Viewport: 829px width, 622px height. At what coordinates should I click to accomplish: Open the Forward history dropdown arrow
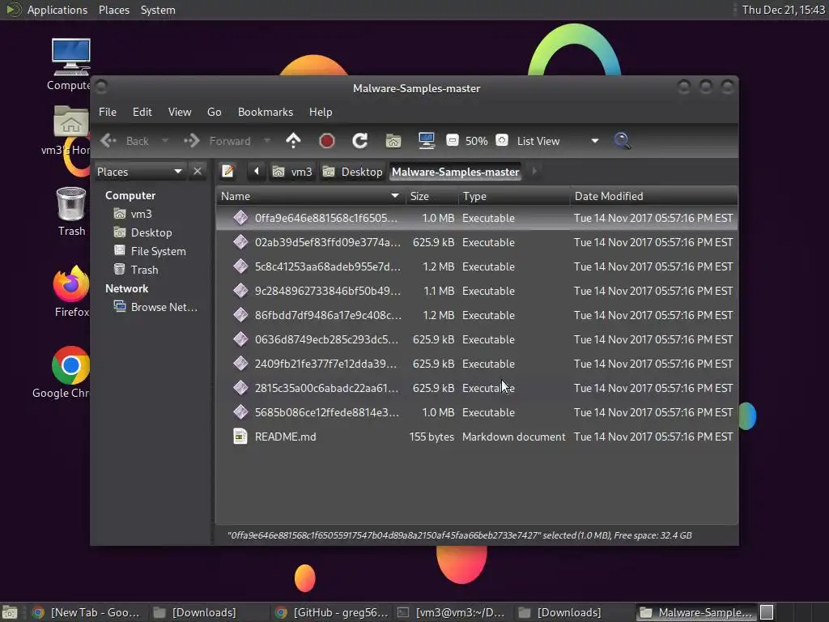267,141
